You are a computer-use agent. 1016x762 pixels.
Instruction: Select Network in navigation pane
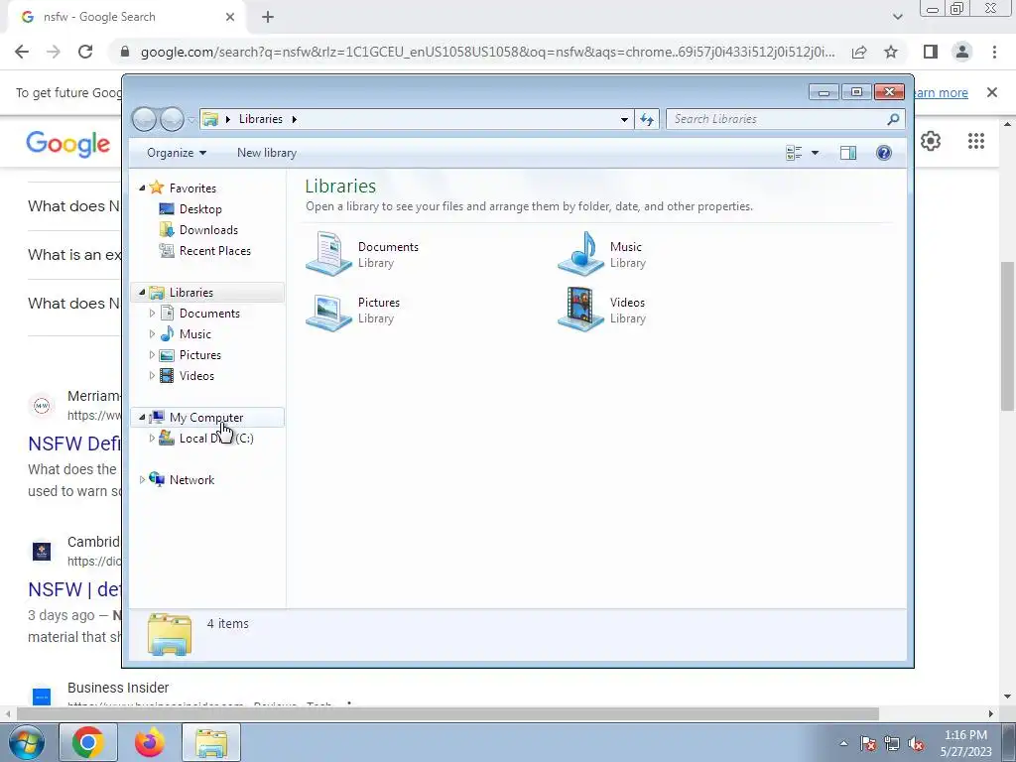(x=191, y=480)
